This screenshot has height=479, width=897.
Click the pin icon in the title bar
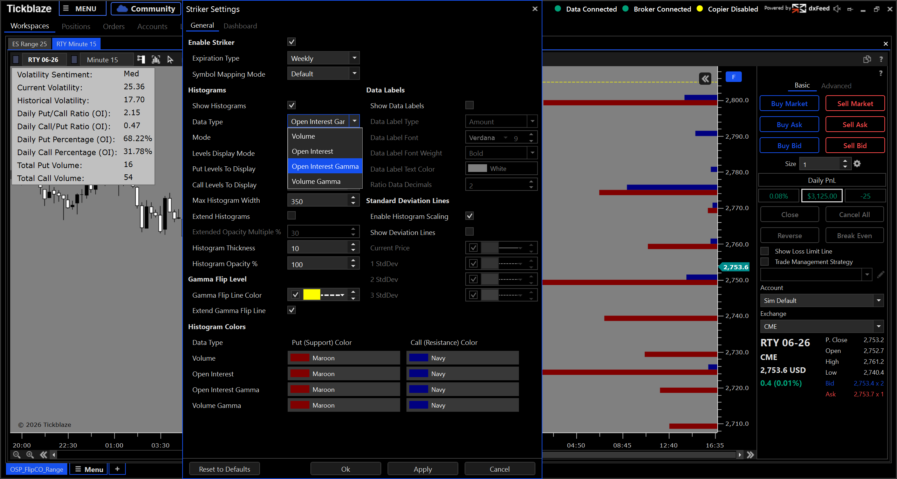point(850,9)
